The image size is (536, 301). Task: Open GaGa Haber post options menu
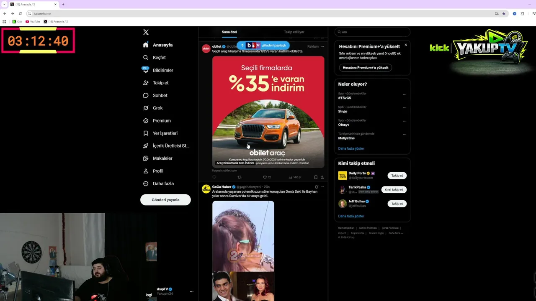click(322, 187)
